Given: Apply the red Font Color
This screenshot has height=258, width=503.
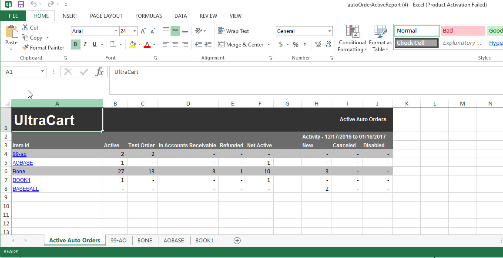Looking at the screenshot, I should click(x=147, y=44).
